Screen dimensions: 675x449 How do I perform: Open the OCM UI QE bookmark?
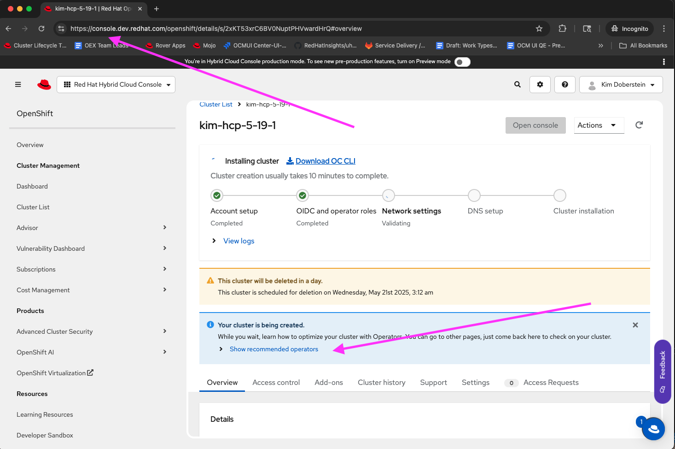(x=536, y=46)
